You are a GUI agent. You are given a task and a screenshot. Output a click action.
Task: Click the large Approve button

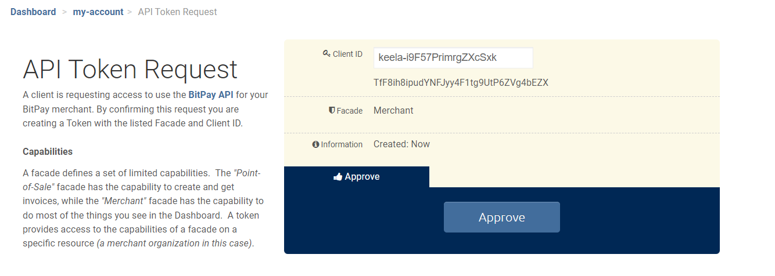coord(502,217)
